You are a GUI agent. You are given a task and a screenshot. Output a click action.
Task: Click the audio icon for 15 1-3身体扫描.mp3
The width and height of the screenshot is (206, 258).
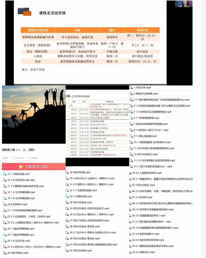(5, 174)
